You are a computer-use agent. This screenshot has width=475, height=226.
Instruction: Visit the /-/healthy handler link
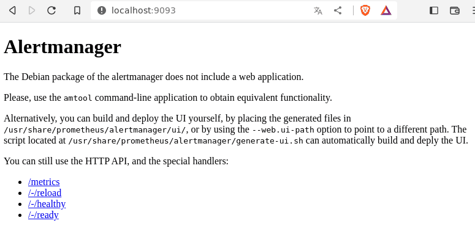tap(47, 204)
